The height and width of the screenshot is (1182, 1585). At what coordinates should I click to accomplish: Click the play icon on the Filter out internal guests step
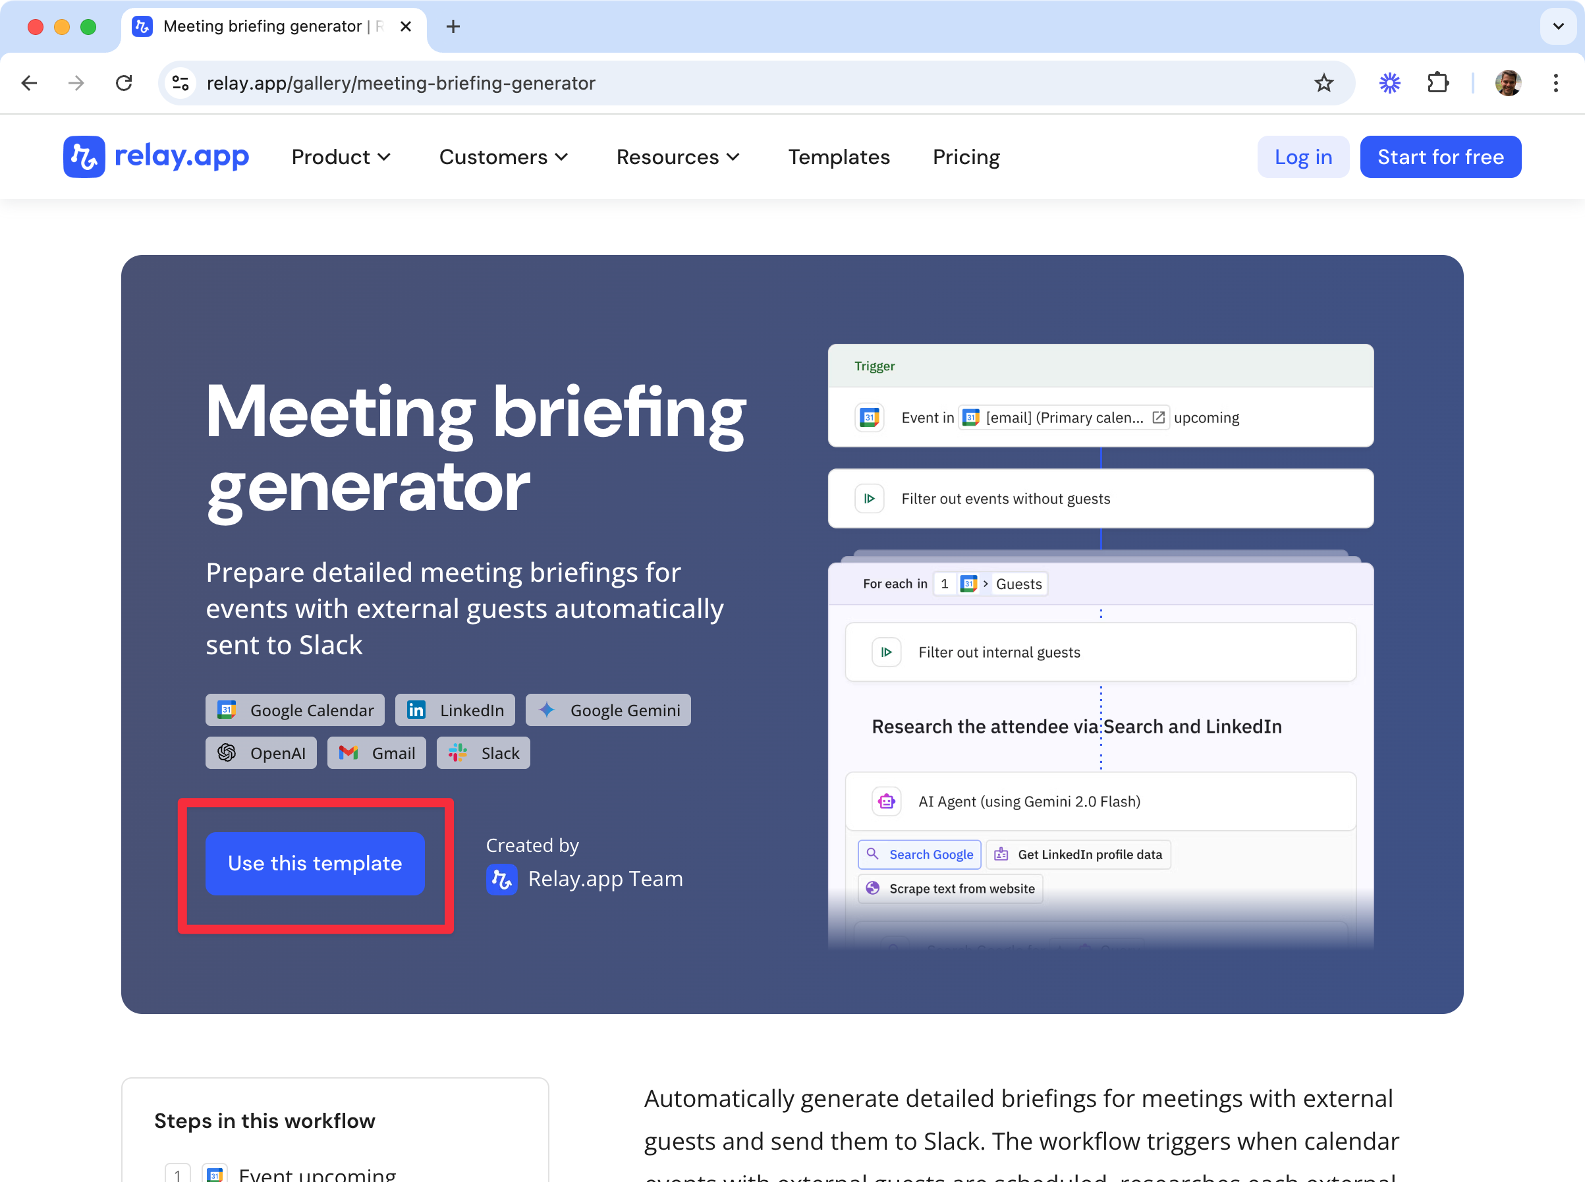pyautogui.click(x=886, y=652)
